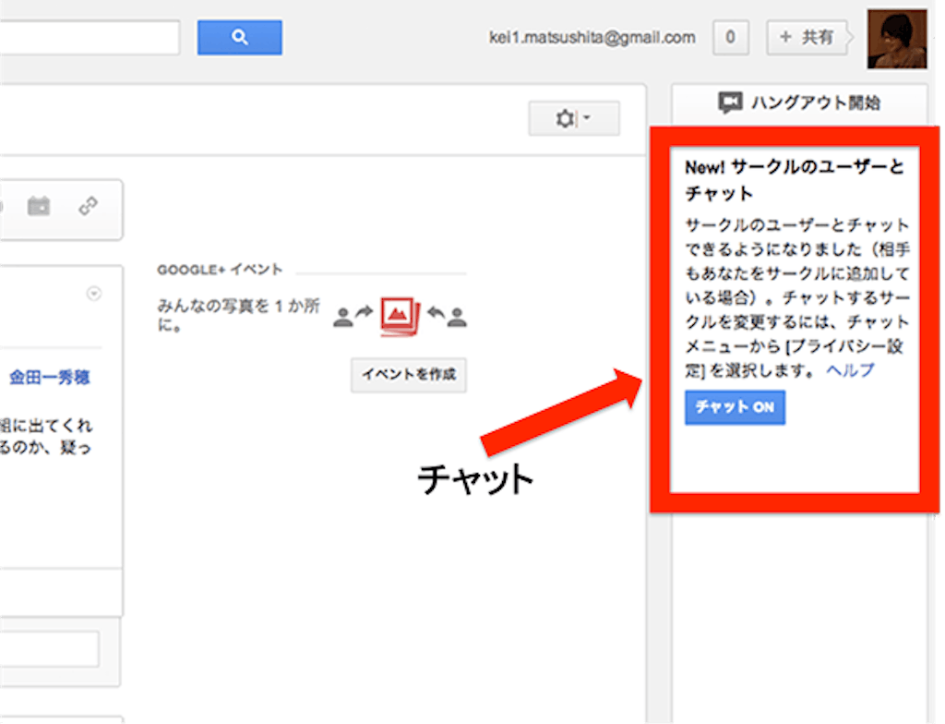Image resolution: width=945 pixels, height=724 pixels.
Task: Click the person icon beside the forward arrow
Action: point(343,317)
